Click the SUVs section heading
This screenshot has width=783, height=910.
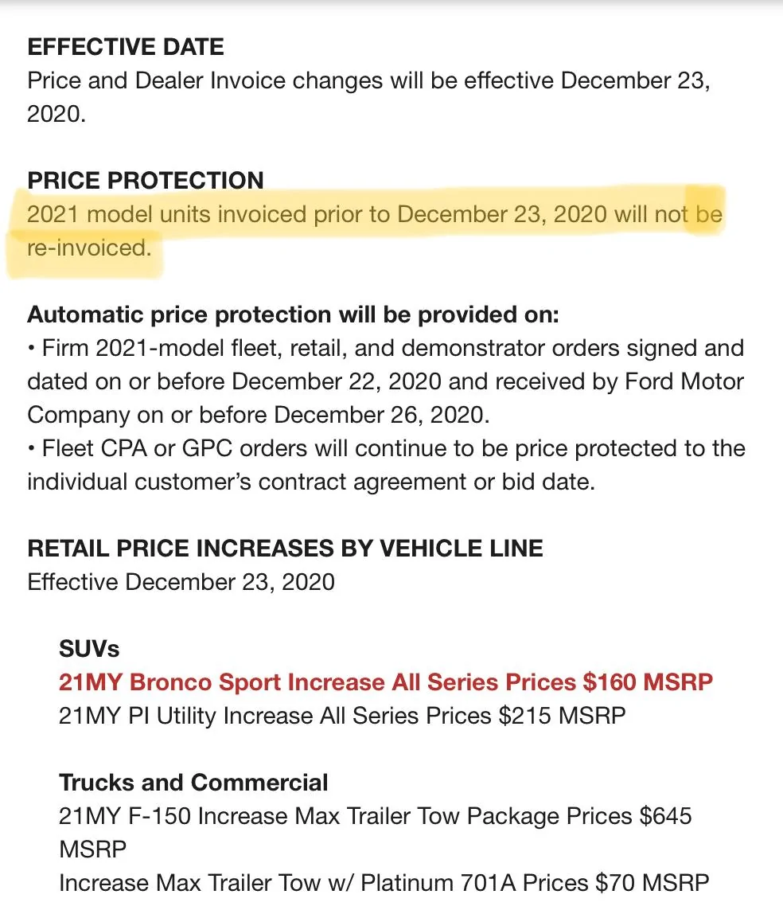89,649
